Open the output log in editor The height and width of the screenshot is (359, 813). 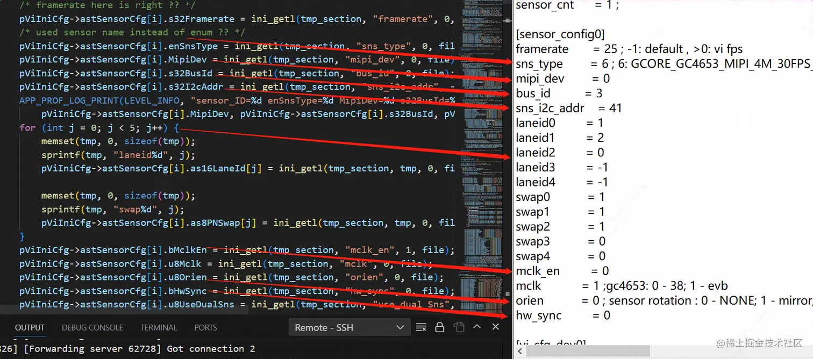(x=458, y=327)
